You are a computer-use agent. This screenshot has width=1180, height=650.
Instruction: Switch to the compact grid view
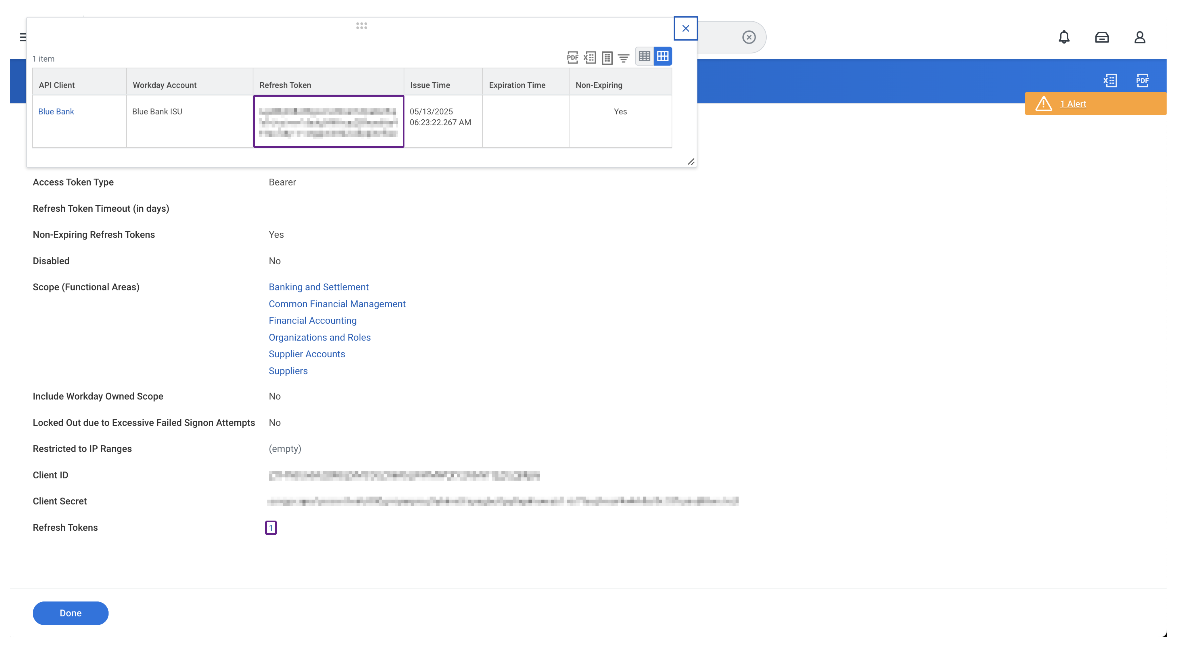tap(644, 56)
